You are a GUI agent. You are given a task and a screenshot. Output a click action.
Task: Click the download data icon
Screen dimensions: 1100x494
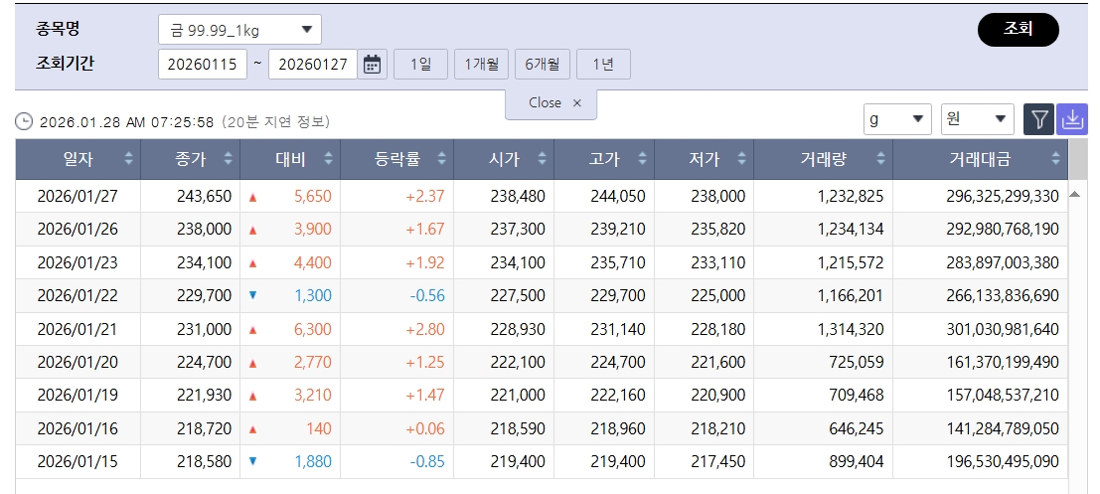click(x=1072, y=119)
